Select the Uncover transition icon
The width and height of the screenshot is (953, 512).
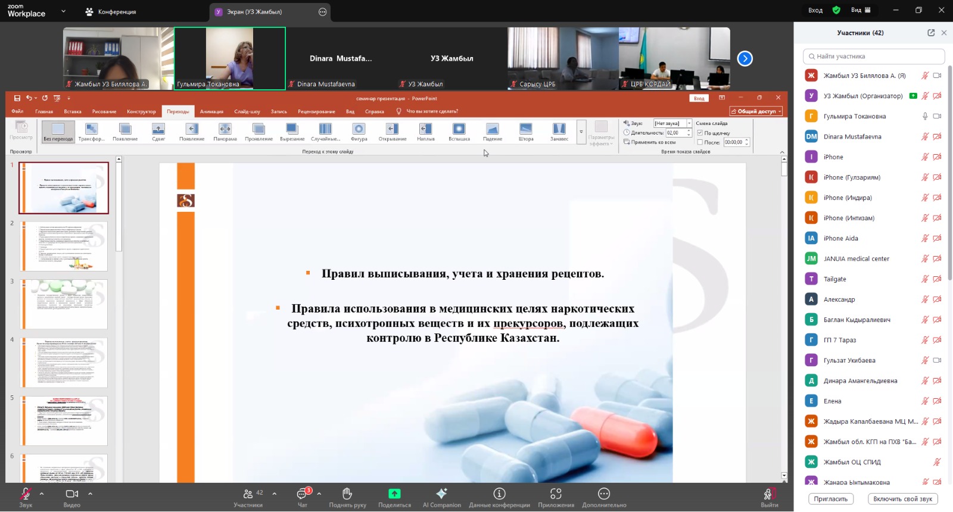[x=392, y=132]
